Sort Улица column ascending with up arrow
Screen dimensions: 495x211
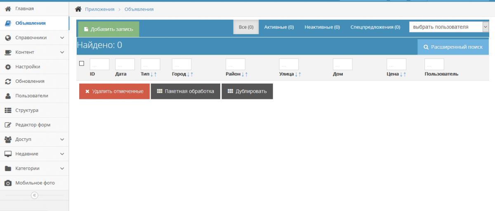coord(299,74)
